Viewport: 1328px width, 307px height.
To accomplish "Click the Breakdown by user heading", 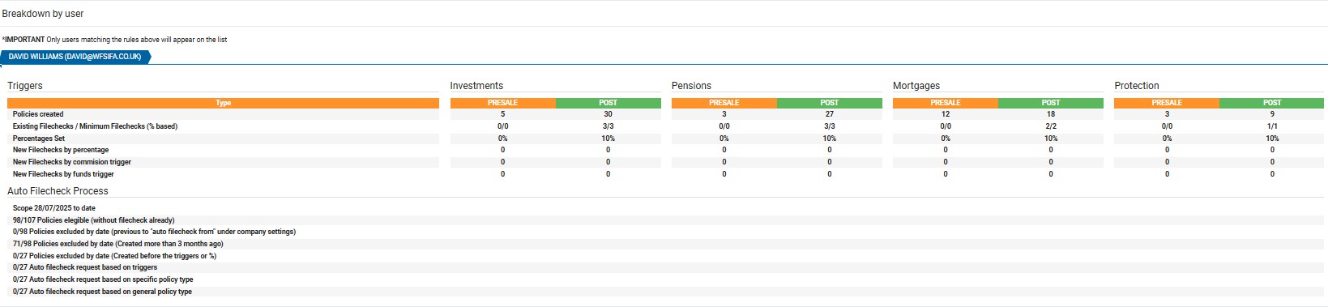I will pyautogui.click(x=43, y=14).
